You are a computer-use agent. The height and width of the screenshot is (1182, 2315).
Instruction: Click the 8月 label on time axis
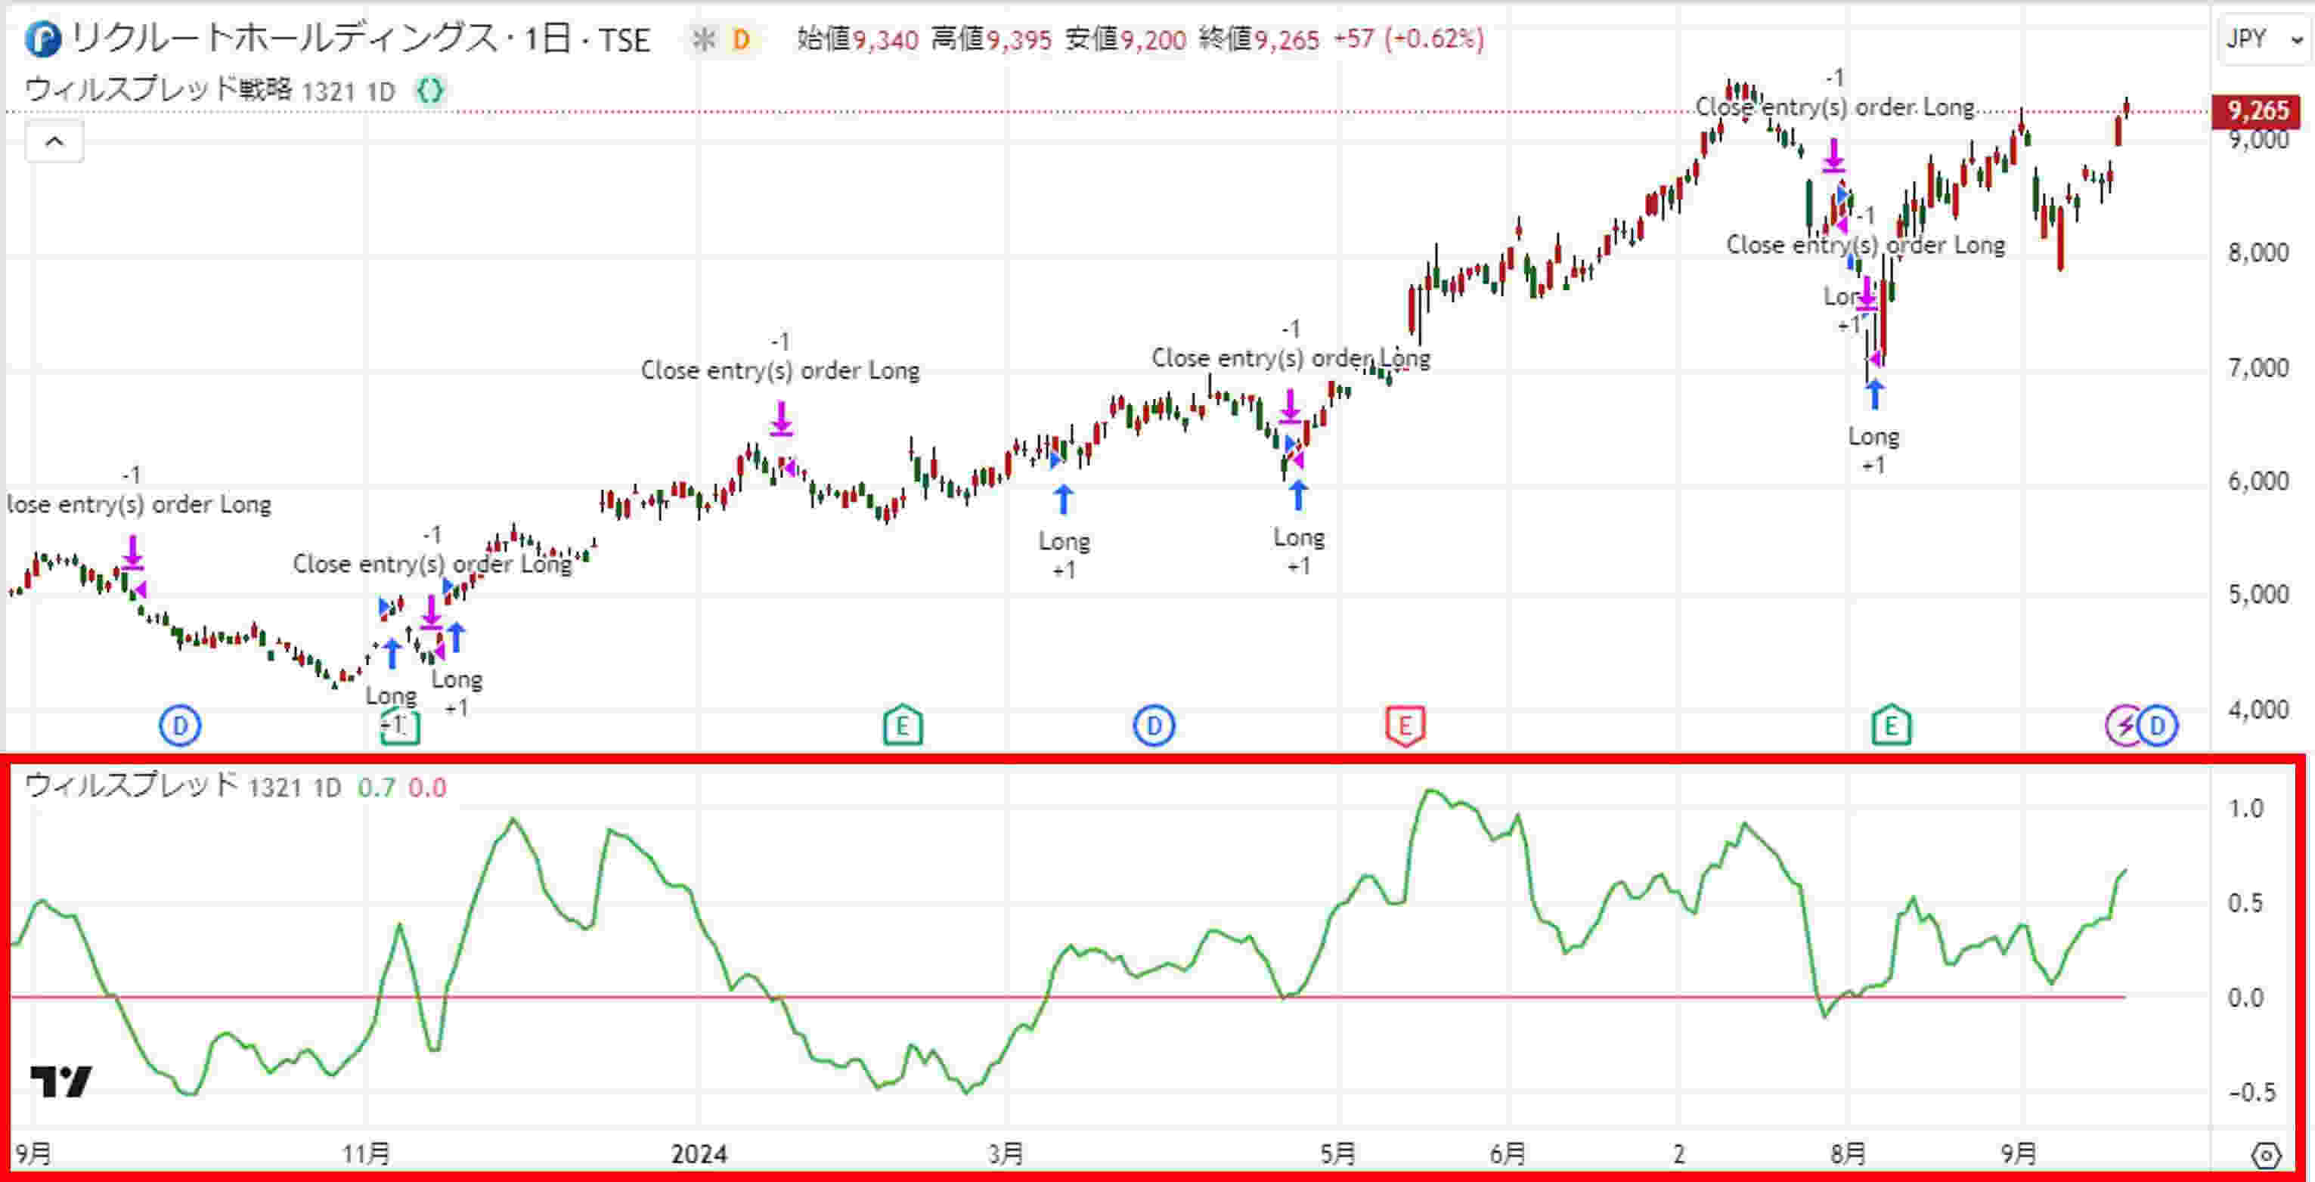pyautogui.click(x=1849, y=1154)
